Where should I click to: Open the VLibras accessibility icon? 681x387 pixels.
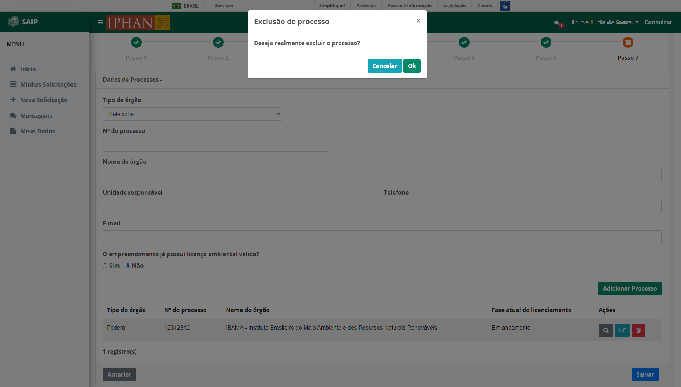(x=505, y=6)
